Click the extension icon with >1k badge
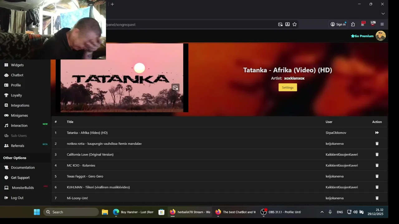The image size is (399, 224). tap(373, 24)
